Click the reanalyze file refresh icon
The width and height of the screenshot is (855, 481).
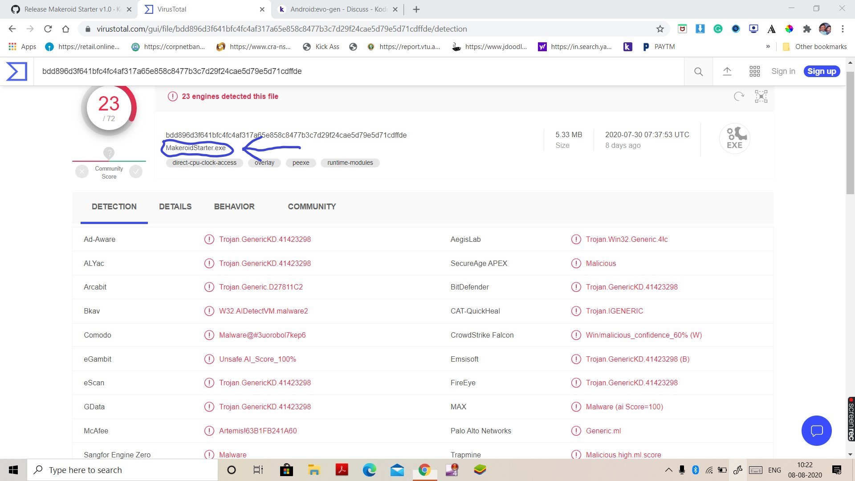739,96
